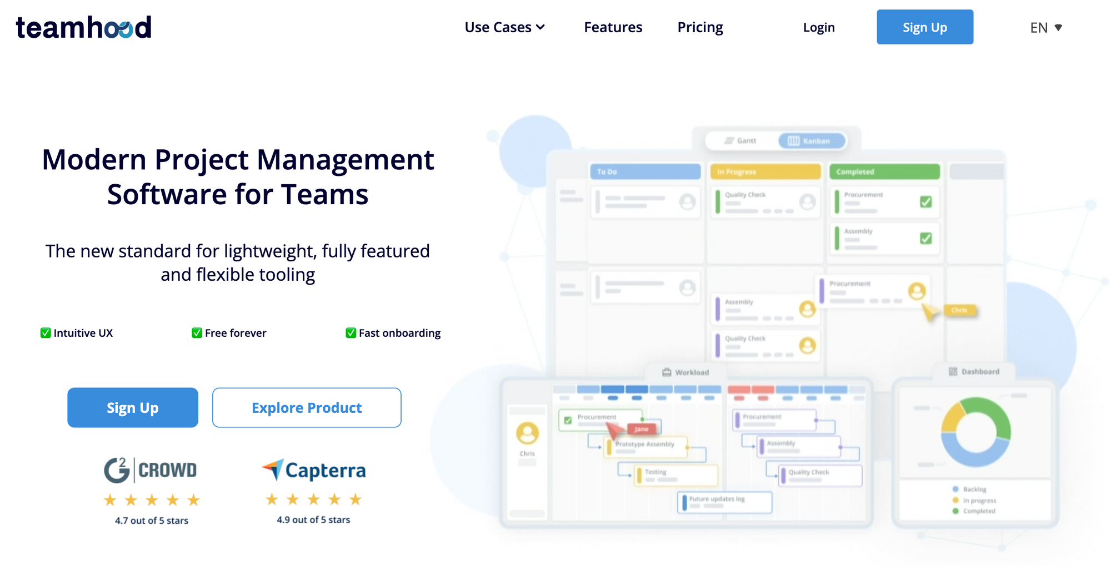The height and width of the screenshot is (571, 1111).
Task: Click the donut chart in the Dashboard panel
Action: click(x=976, y=432)
